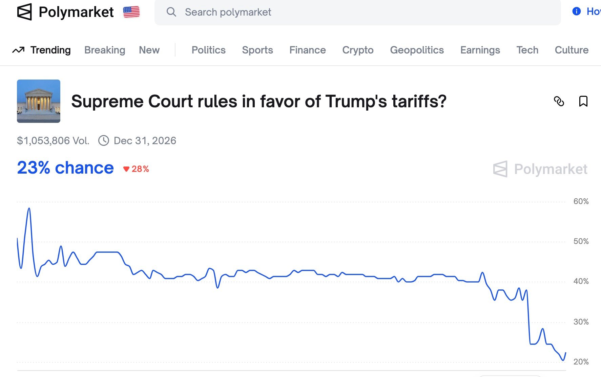The height and width of the screenshot is (377, 601).
Task: Open the Finance category
Action: pos(307,50)
